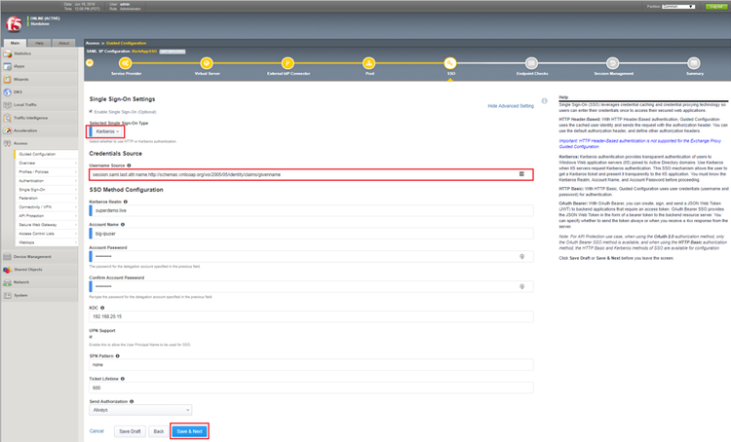The image size is (731, 442).
Task: Expand the Overview submenu arrow
Action: point(75,163)
